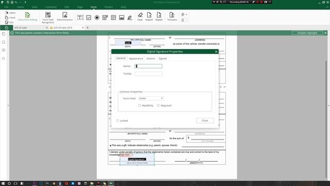The width and height of the screenshot is (330, 186).
Task: Save document from quick access toolbar
Action: pyautogui.click(x=8, y=2)
